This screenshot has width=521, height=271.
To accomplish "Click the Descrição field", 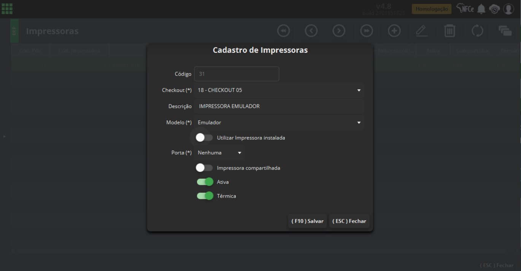I will [x=279, y=106].
